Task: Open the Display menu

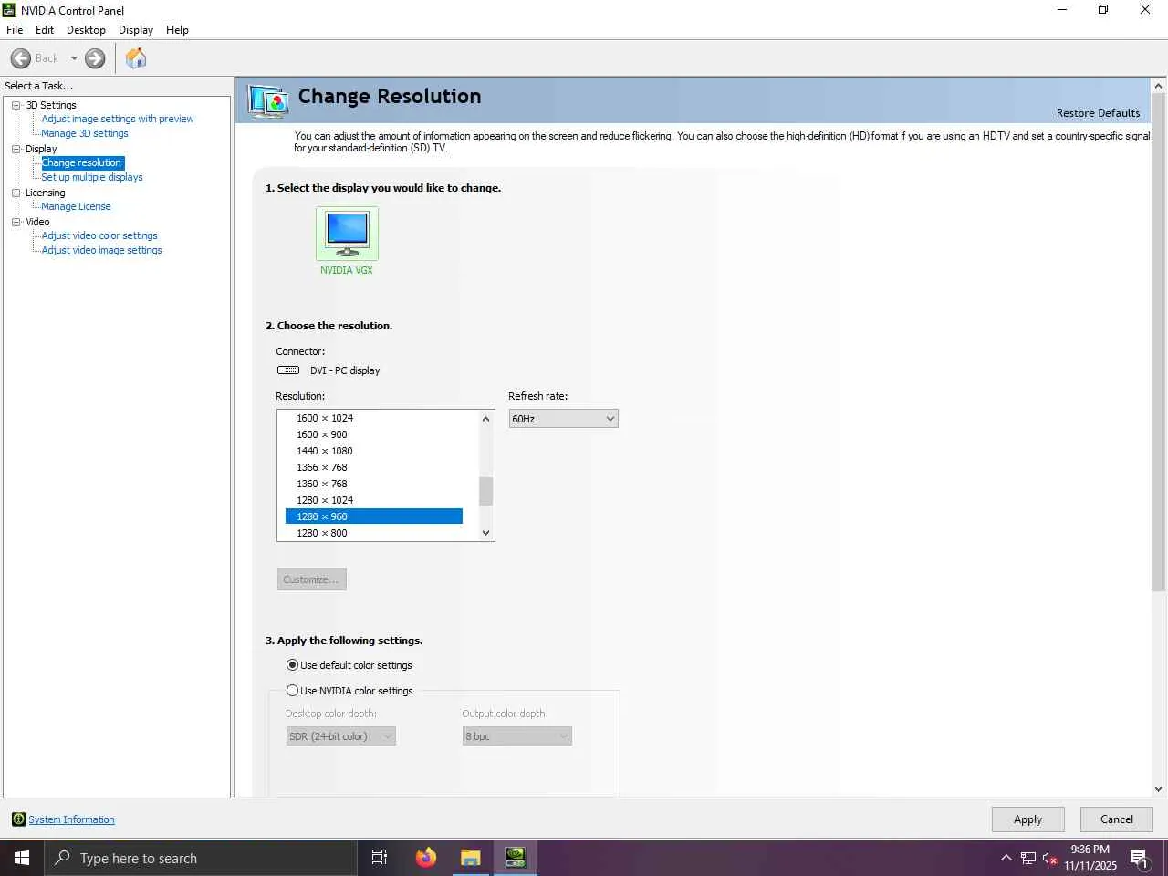Action: point(136,30)
